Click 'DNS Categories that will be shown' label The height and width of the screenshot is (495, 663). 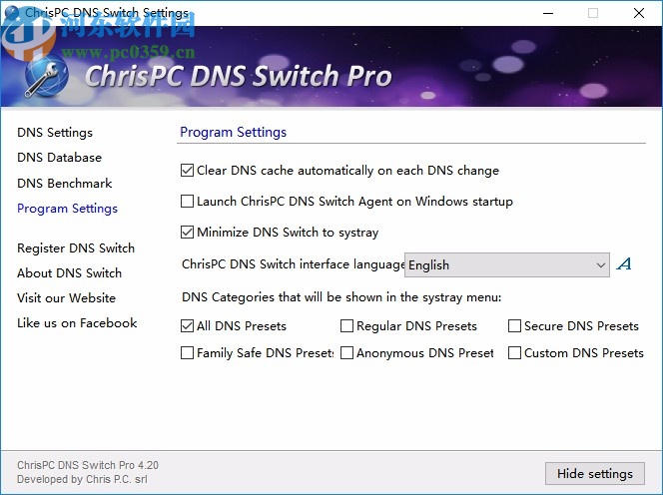pyautogui.click(x=341, y=297)
